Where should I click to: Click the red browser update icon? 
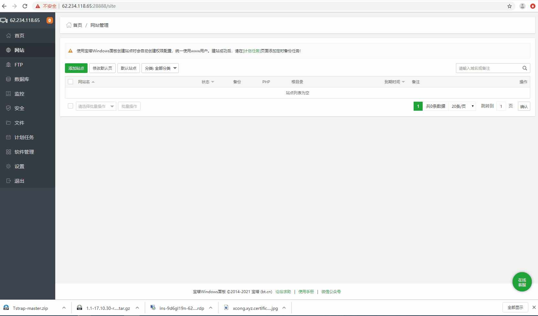pos(533,6)
